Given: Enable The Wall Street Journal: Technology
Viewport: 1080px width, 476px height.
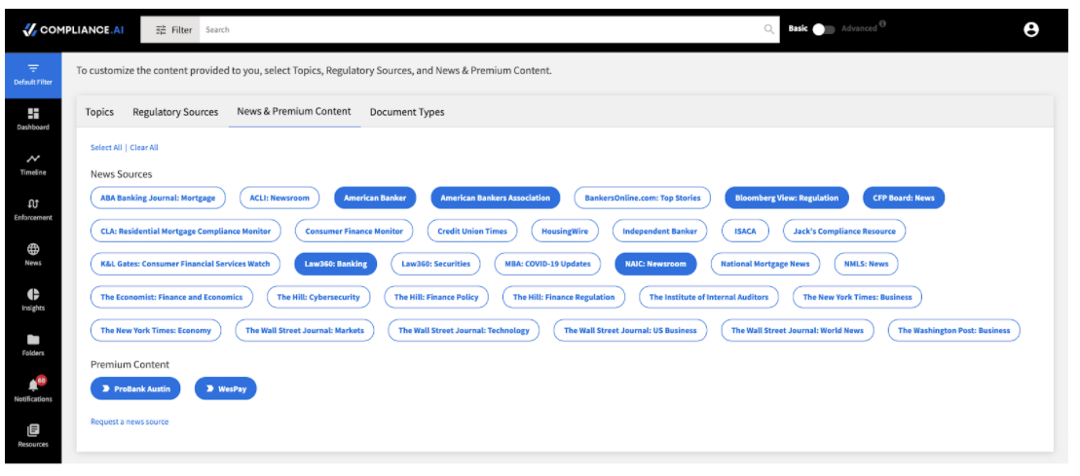Looking at the screenshot, I should point(465,330).
